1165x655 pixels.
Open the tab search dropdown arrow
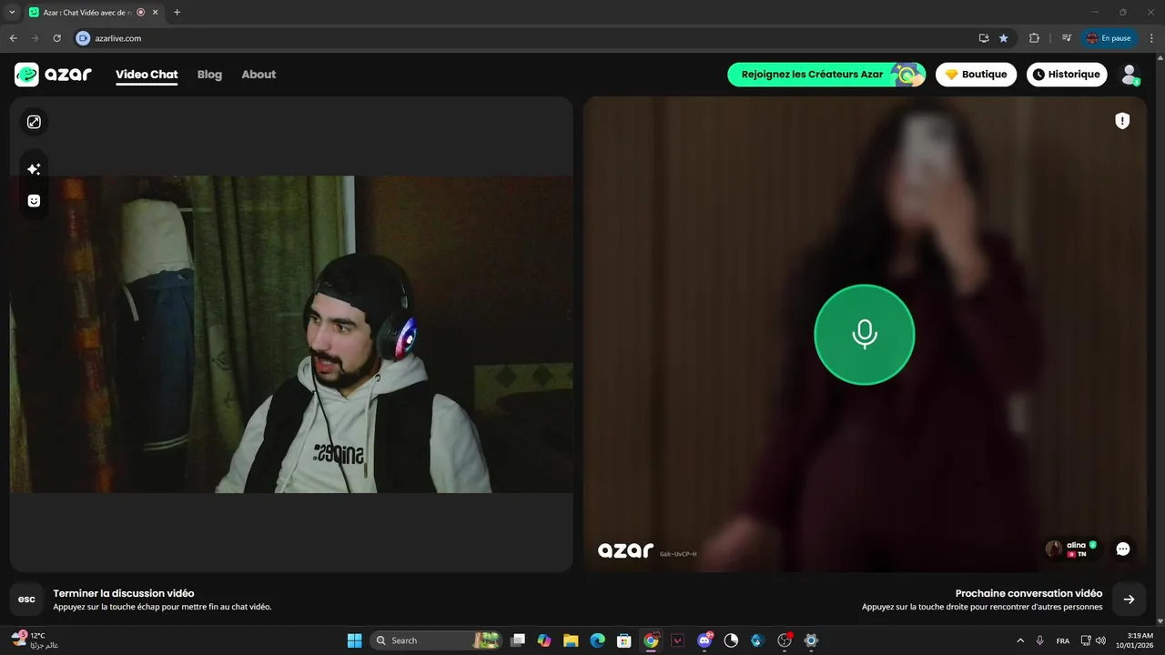(x=12, y=13)
